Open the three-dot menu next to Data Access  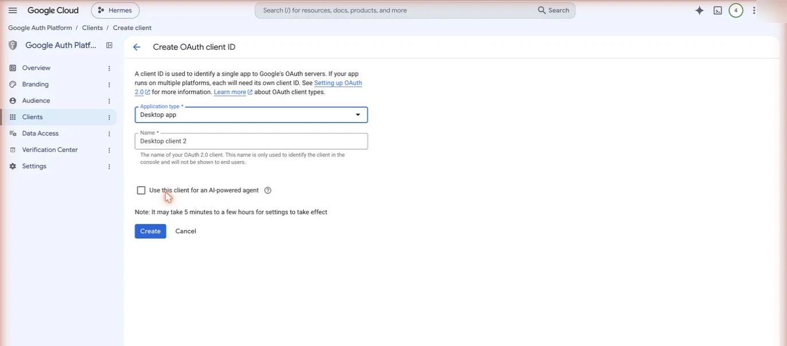pos(109,133)
